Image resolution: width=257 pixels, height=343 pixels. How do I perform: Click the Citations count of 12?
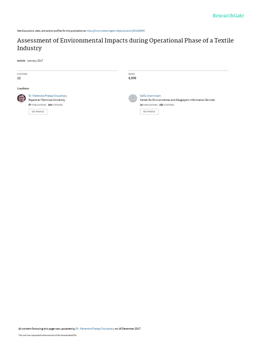tap(19, 78)
